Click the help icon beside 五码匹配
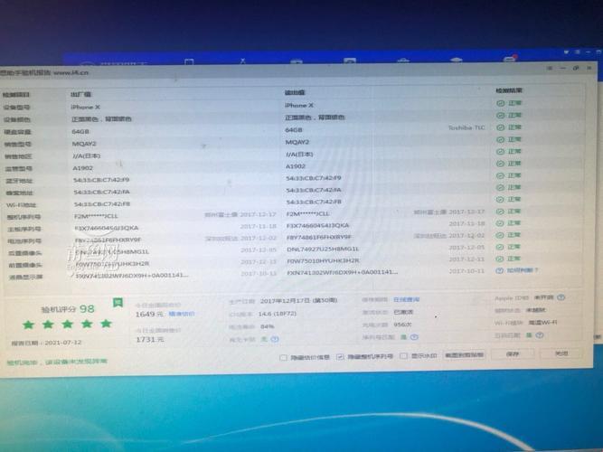Viewport: 603px width, 452px height. tap(540, 335)
